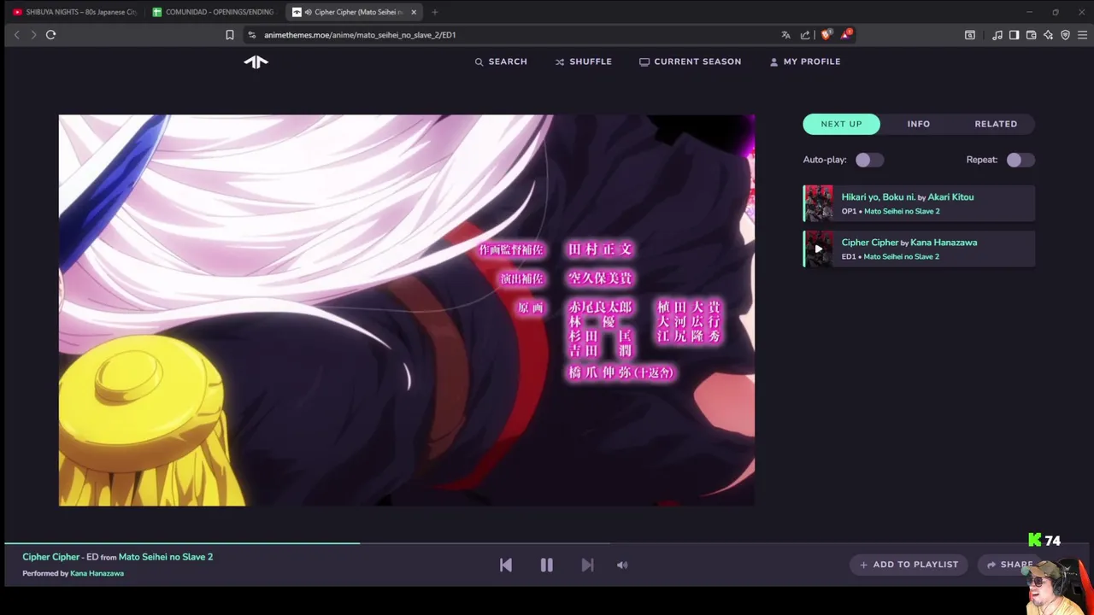Switch to the Next Up tab
The height and width of the screenshot is (615, 1094).
tap(842, 124)
